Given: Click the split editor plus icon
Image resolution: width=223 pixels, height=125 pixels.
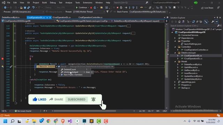Looking at the screenshot, I should [167, 21].
